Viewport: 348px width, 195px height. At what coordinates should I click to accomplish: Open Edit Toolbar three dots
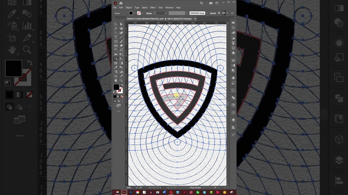pyautogui.click(x=118, y=111)
